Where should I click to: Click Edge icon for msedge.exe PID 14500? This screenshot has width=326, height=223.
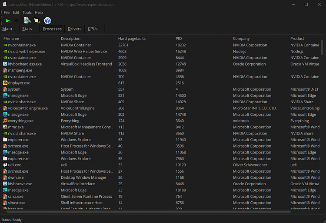pos(5,95)
